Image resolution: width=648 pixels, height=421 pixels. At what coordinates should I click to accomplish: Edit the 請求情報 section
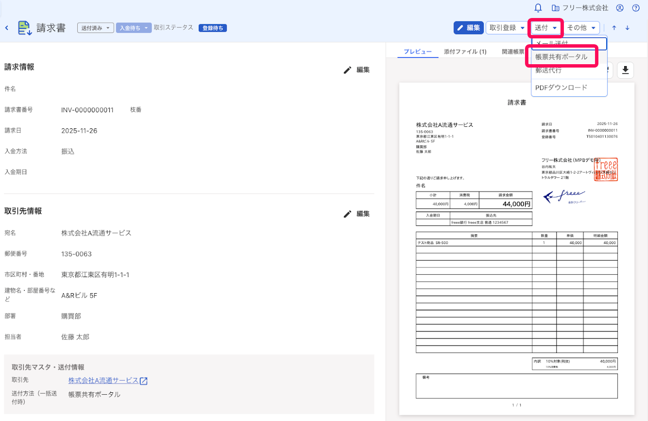click(356, 70)
